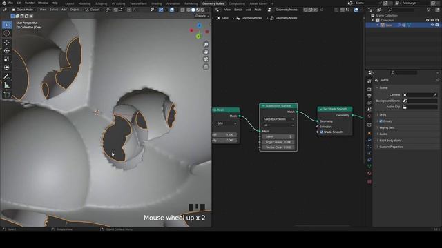Click the viewport pan hand icon

pos(206,52)
